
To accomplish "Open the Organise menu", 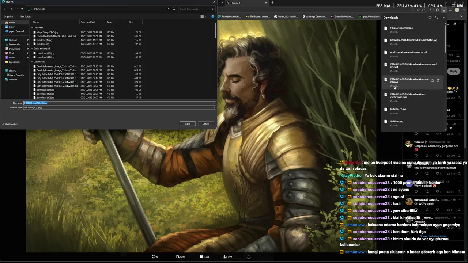I will point(9,16).
